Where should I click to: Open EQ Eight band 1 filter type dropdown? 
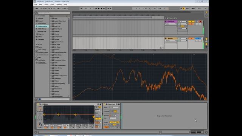coord(46,125)
